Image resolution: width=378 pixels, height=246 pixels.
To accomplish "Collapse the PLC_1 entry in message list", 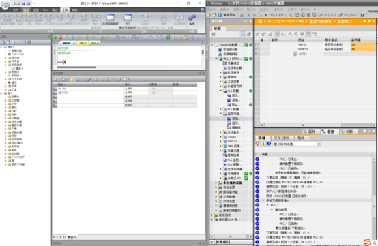I will click(x=267, y=205).
